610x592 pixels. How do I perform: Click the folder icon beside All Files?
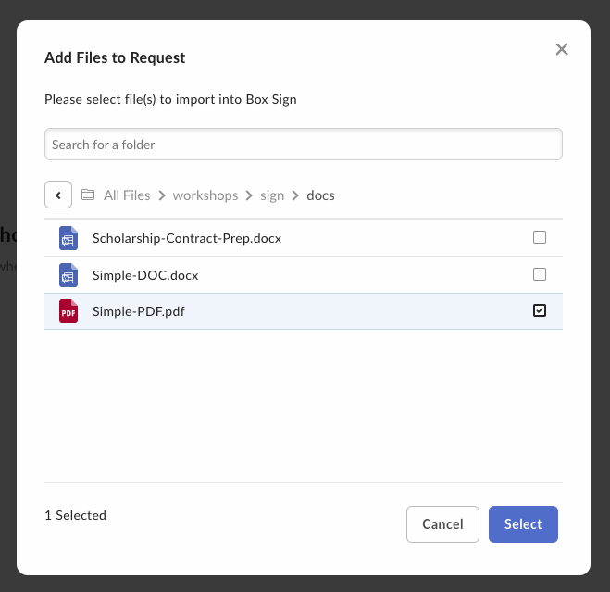88,195
